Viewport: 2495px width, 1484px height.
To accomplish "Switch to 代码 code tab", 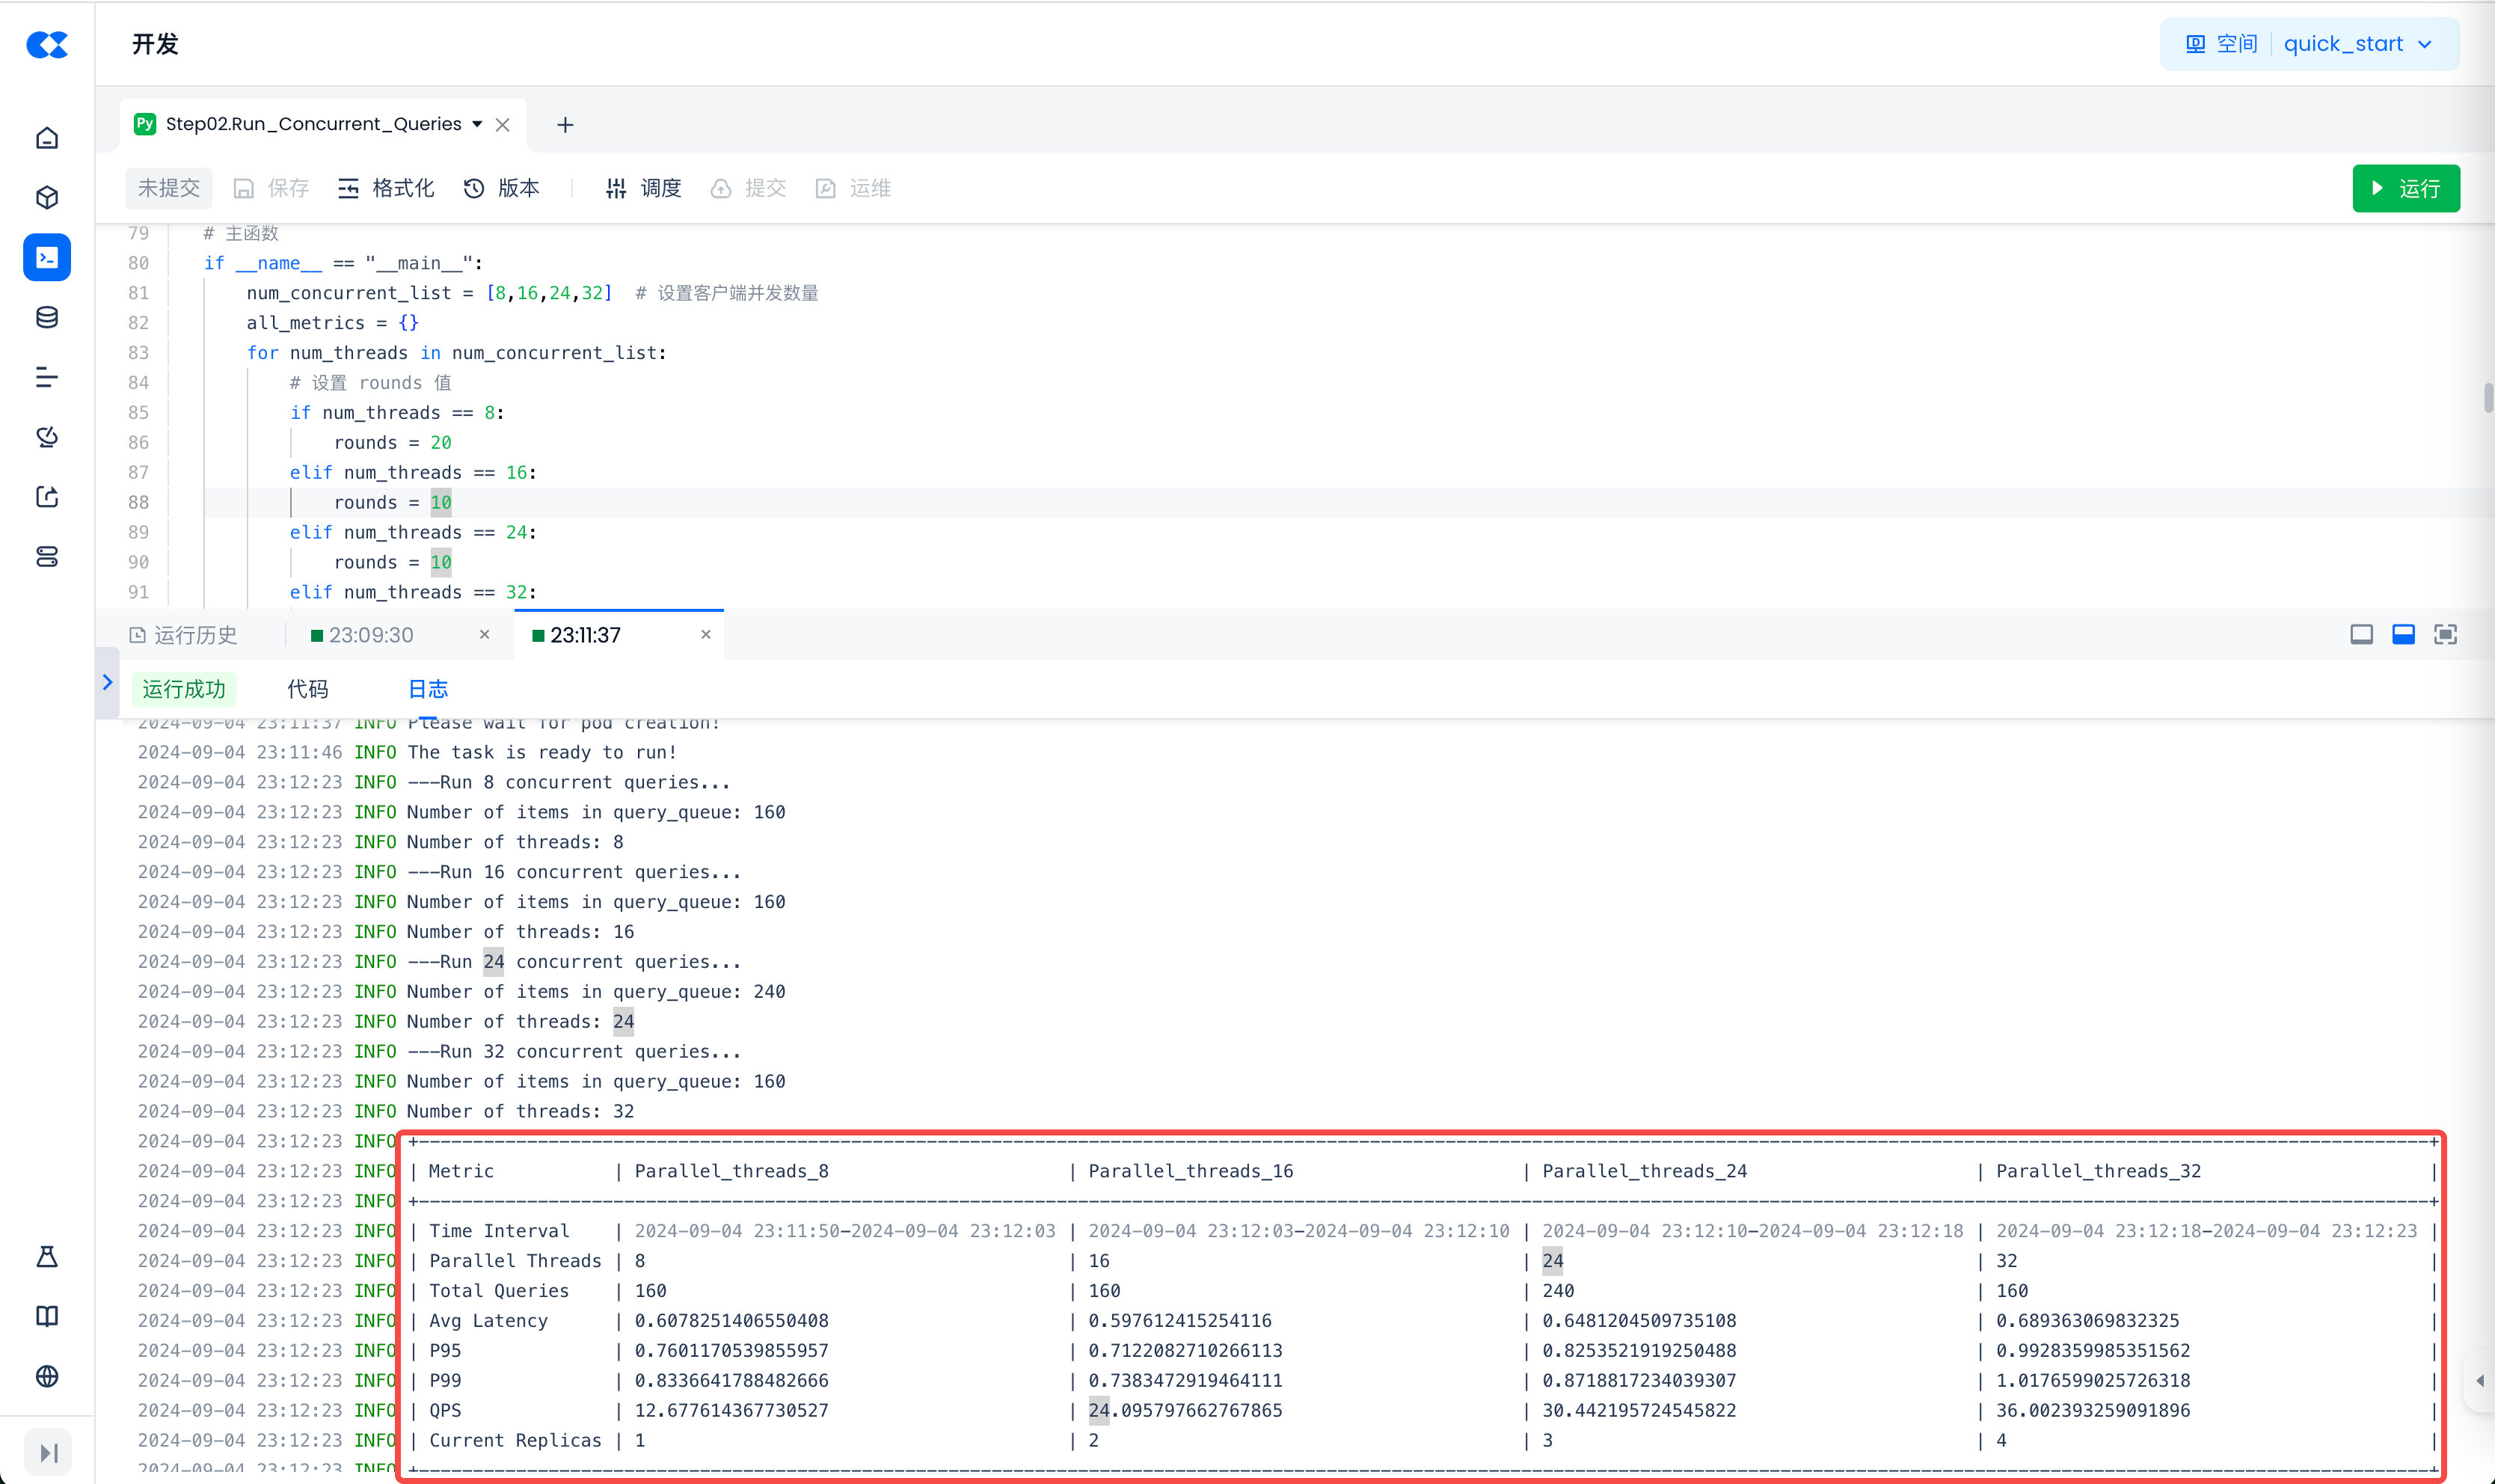I will 308,689.
